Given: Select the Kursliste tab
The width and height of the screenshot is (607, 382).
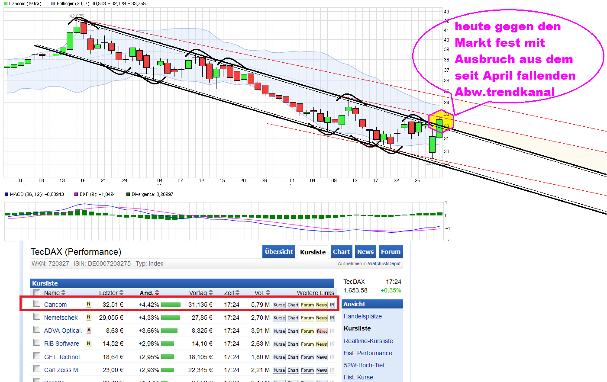Looking at the screenshot, I should point(313,252).
